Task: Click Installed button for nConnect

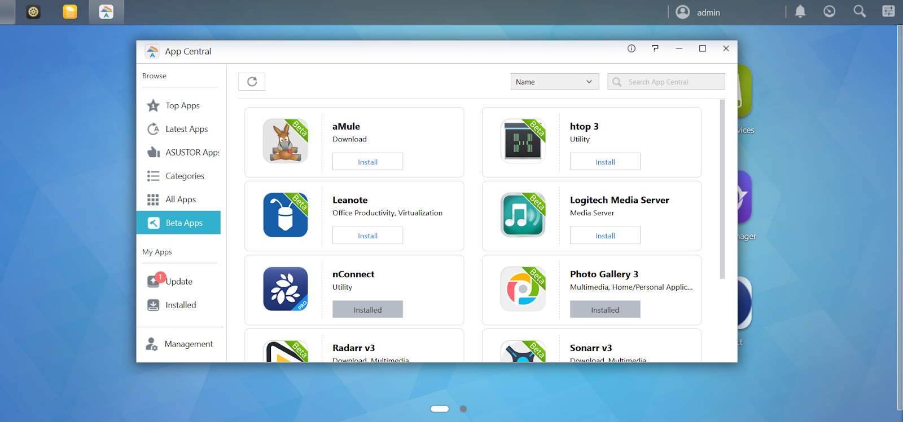Action: pos(367,309)
